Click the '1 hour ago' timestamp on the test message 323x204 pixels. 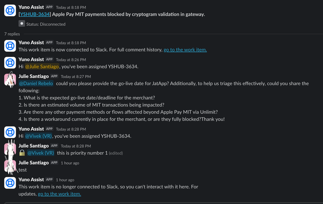[70, 163]
